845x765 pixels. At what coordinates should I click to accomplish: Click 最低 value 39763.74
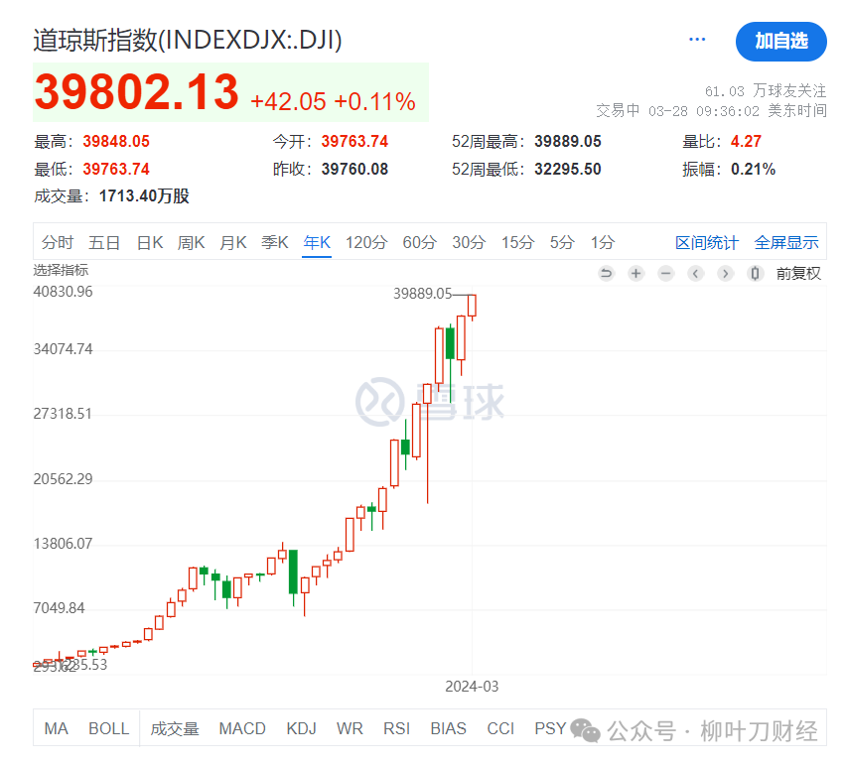[116, 169]
